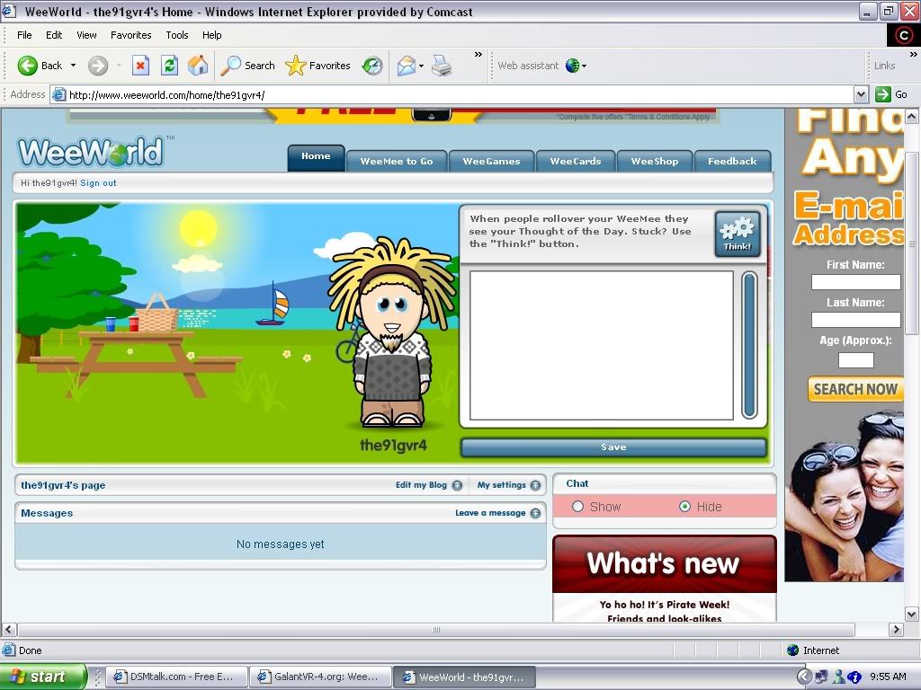This screenshot has height=690, width=921.
Task: Select the Hide chat radio button
Action: point(684,507)
